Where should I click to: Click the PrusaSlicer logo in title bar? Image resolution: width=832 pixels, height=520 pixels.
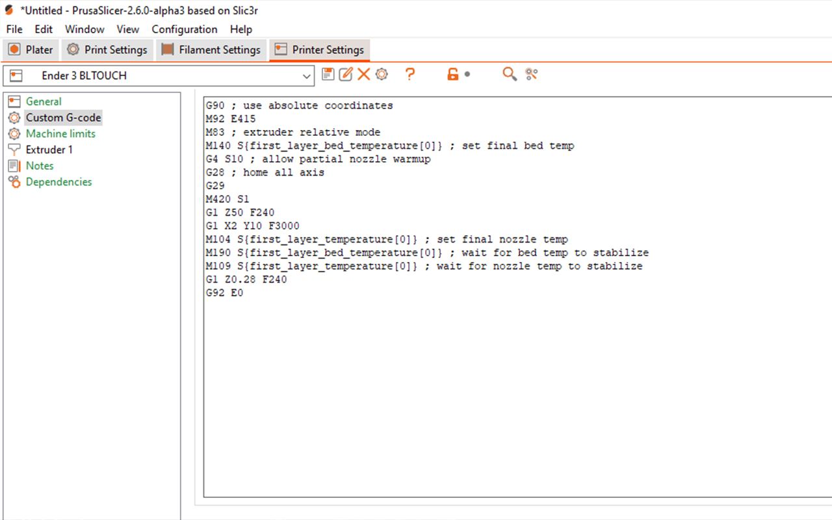pos(9,10)
